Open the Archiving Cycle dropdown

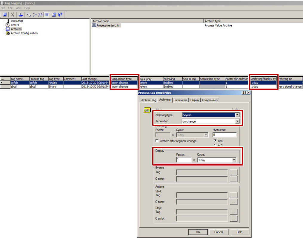[x=206, y=135]
